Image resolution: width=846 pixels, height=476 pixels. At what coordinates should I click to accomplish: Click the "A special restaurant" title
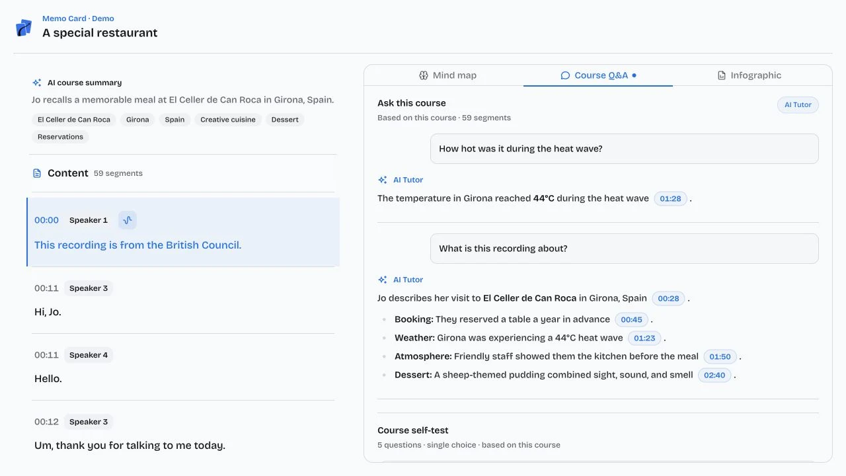tap(100, 32)
